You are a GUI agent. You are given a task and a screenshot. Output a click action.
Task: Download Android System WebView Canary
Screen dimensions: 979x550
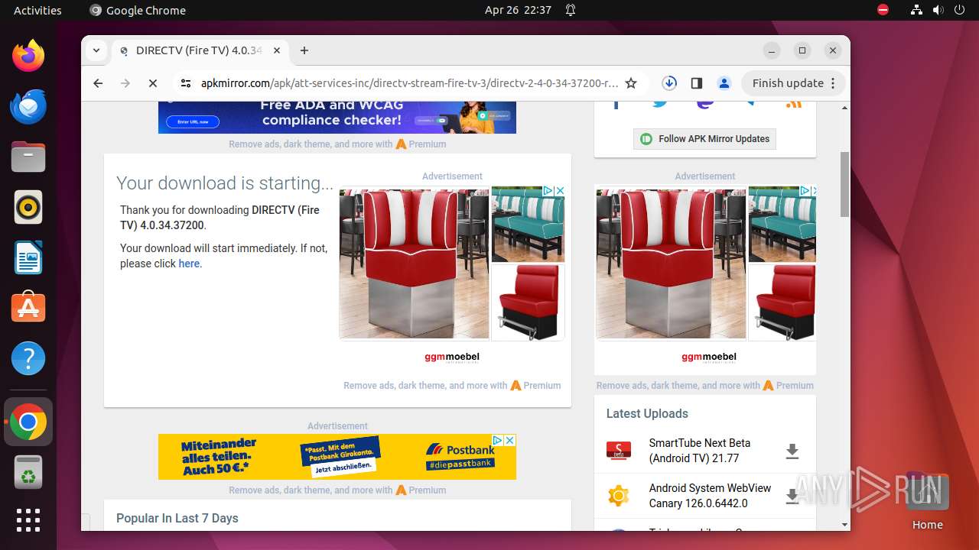click(792, 497)
